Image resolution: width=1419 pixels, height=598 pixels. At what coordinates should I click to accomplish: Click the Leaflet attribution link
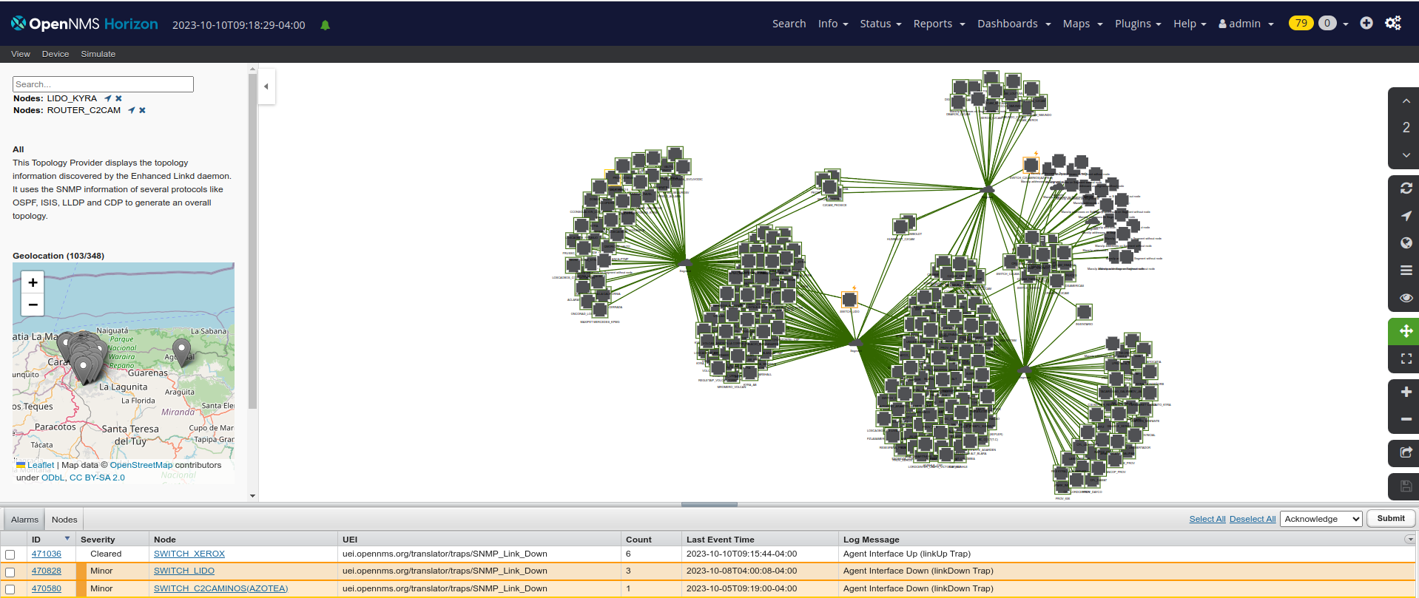[41, 465]
